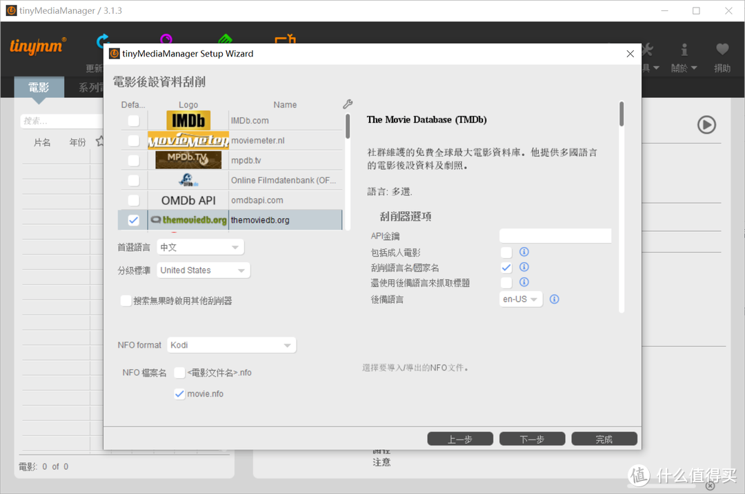Select the moviemeter.nl name cell
745x494 pixels.
pos(285,141)
